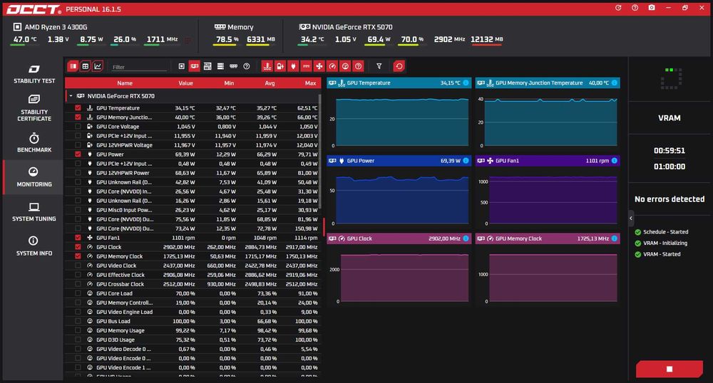Viewport: 713px width, 383px height.
Task: Toggle the clock speed sensor filter
Action: tap(332, 66)
